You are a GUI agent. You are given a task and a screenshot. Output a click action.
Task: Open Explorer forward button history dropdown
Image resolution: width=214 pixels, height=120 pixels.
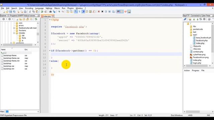click(x=12, y=19)
